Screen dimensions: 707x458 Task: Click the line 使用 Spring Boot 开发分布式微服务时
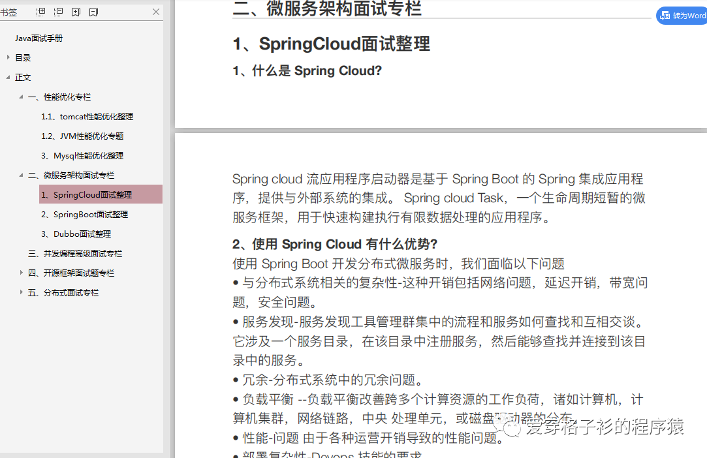(399, 264)
